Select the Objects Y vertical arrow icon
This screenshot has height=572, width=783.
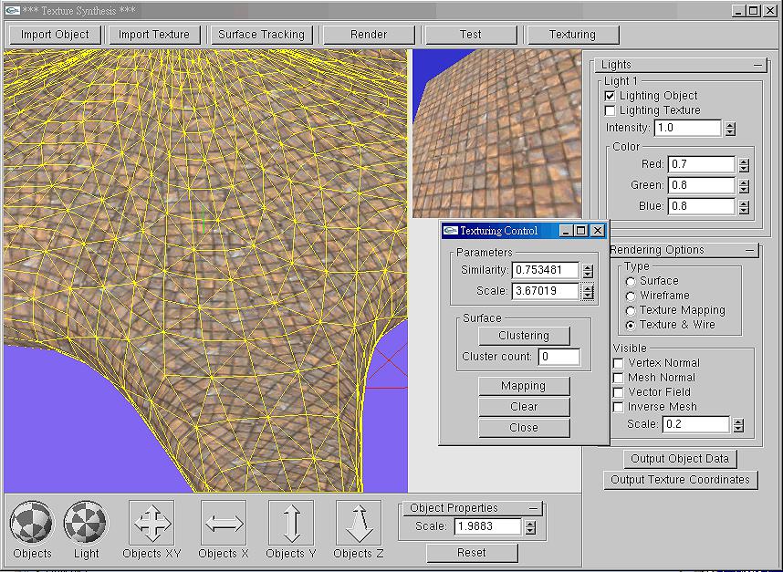291,524
